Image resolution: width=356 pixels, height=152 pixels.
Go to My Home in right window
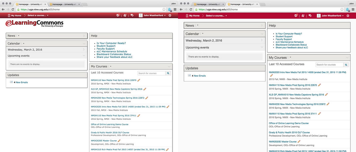192,15
